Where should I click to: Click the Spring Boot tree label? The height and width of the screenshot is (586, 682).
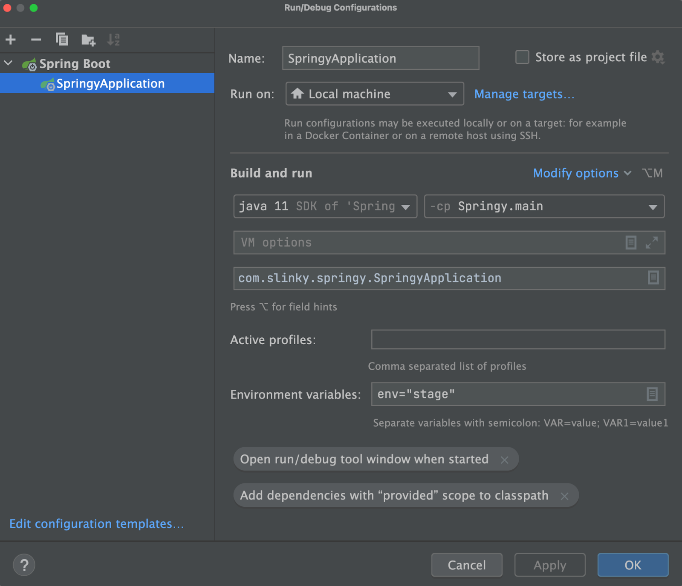pos(75,64)
